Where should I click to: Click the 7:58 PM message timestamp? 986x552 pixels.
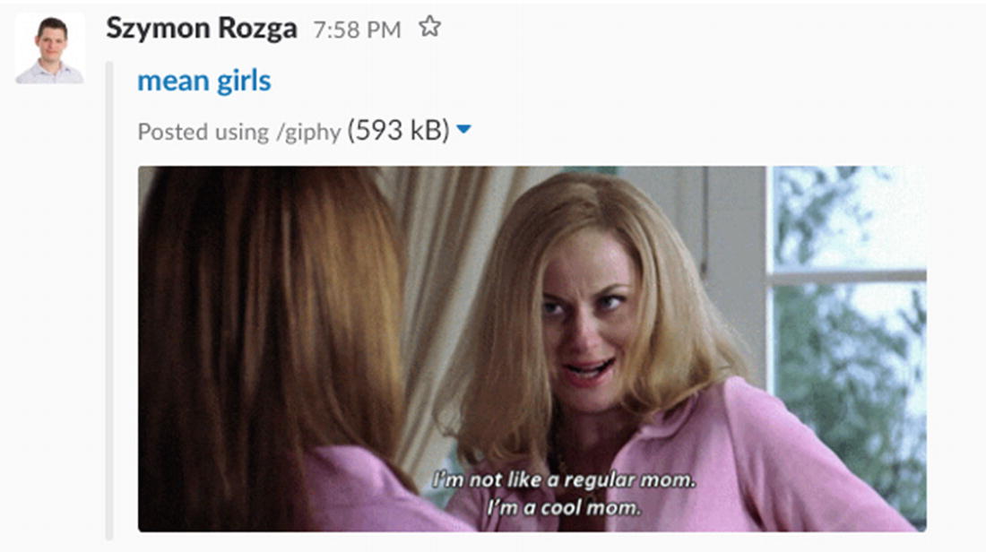[357, 30]
